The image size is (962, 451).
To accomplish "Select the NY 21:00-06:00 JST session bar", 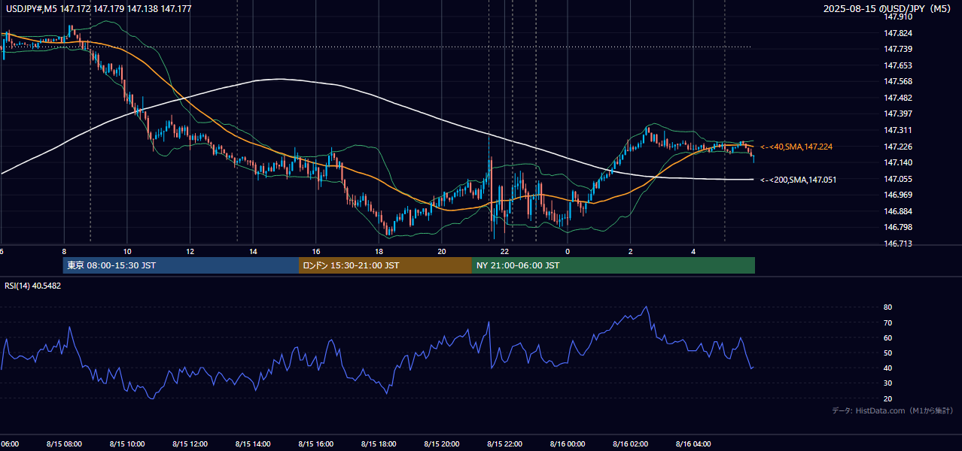I will click(613, 265).
